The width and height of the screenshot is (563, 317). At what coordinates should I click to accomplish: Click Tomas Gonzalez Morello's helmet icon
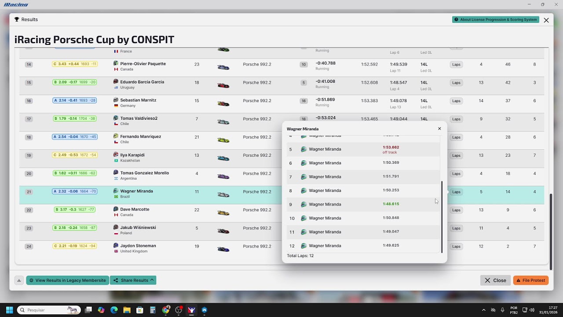click(x=116, y=173)
